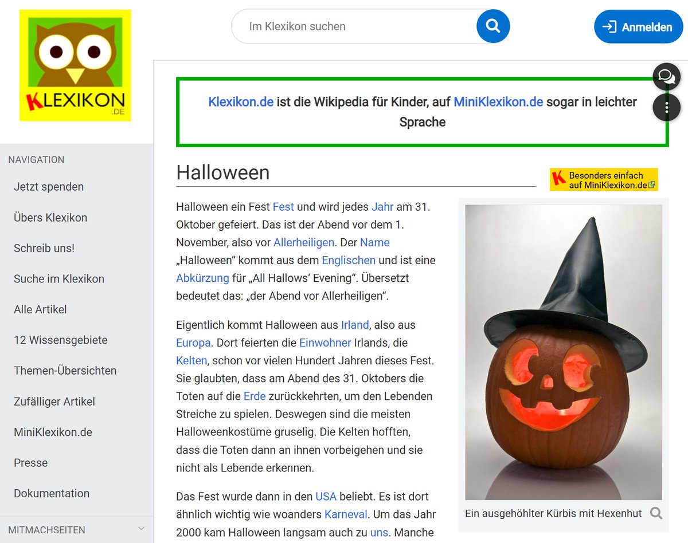Open the "Irland" link in the article
This screenshot has width=688, height=543.
coord(354,324)
